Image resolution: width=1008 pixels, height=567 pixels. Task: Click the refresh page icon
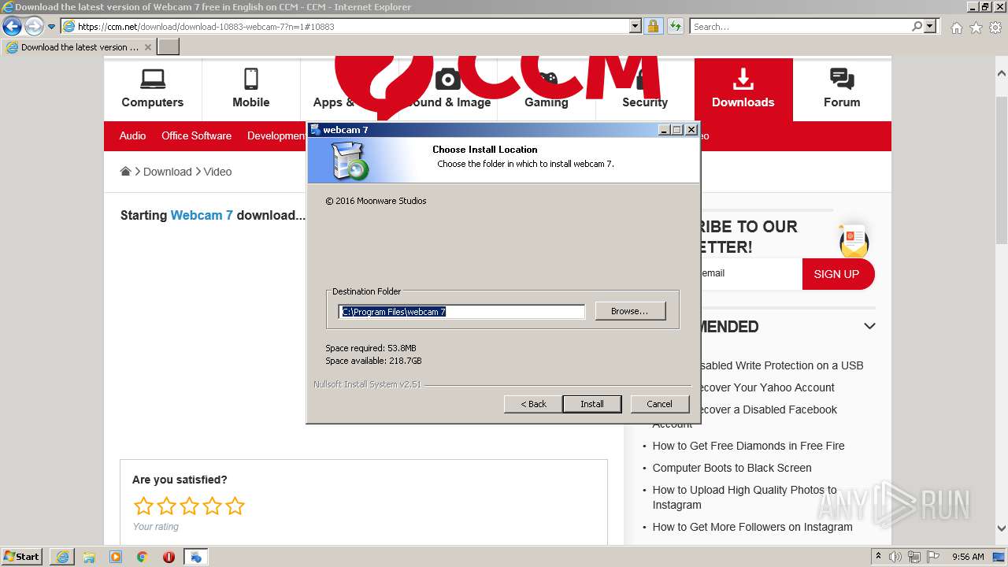click(x=675, y=27)
